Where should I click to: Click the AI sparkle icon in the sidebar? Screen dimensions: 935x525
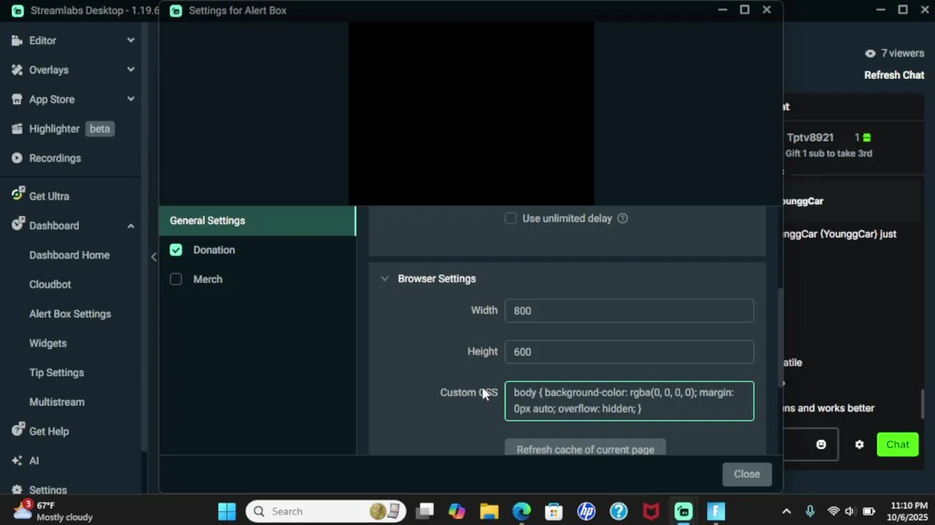pos(18,461)
